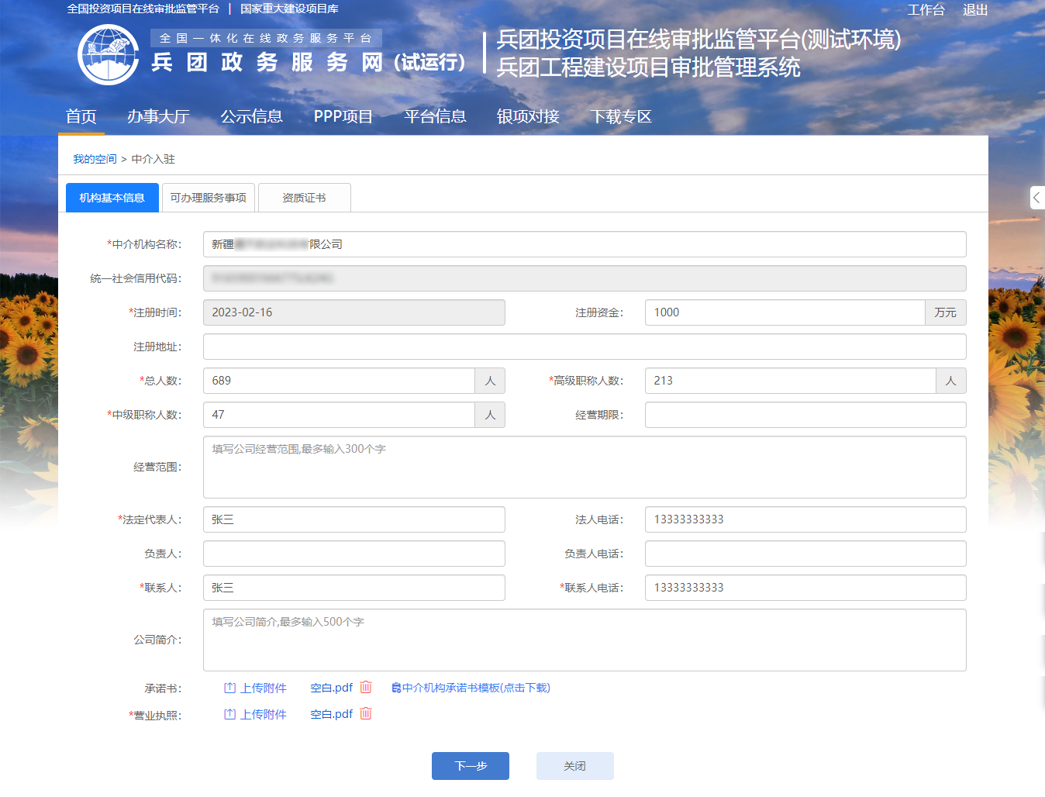1045x797 pixels.
Task: Switch to 可办理服务事项 tab
Action: pyautogui.click(x=208, y=198)
